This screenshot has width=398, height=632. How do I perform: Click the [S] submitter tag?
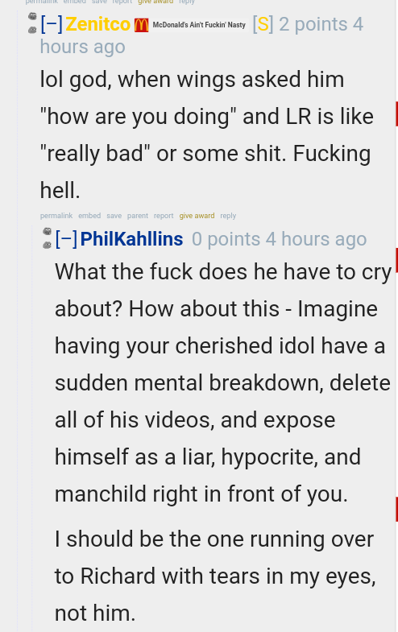pyautogui.click(x=263, y=24)
